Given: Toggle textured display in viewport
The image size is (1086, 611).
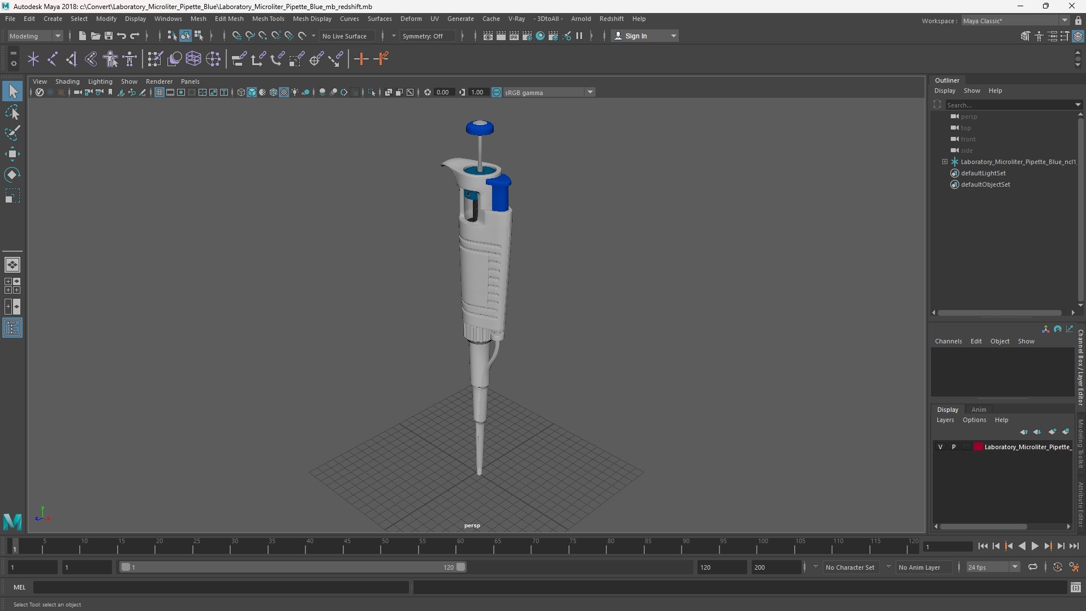Looking at the screenshot, I should tap(284, 92).
